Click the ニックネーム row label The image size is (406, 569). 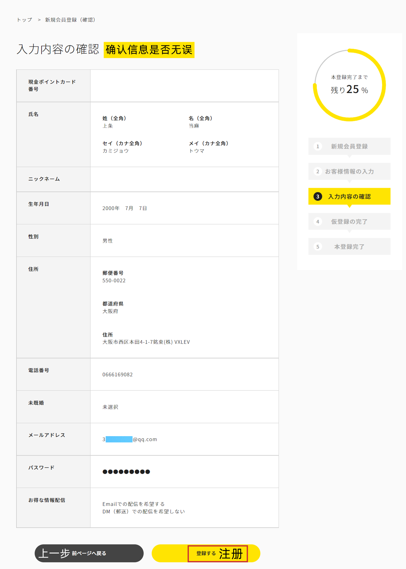(44, 179)
